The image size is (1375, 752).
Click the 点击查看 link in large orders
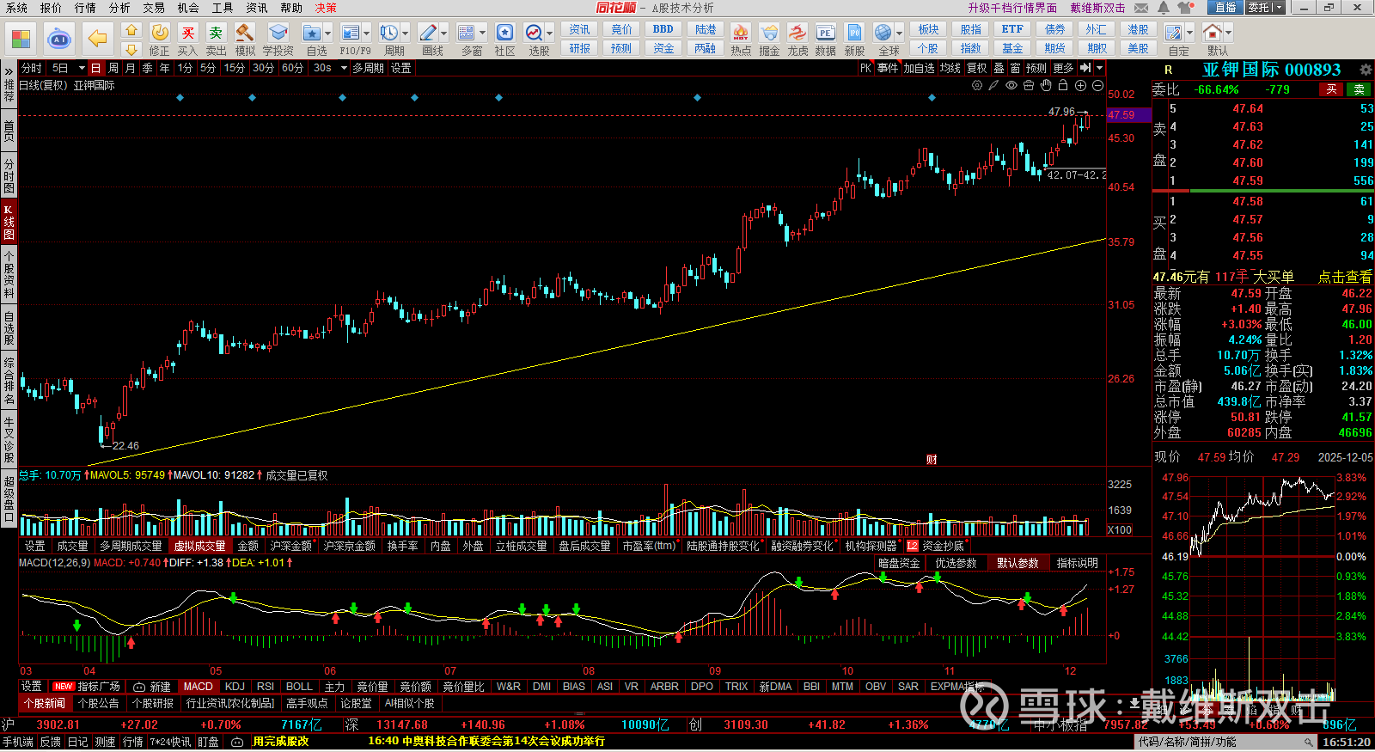click(1345, 277)
